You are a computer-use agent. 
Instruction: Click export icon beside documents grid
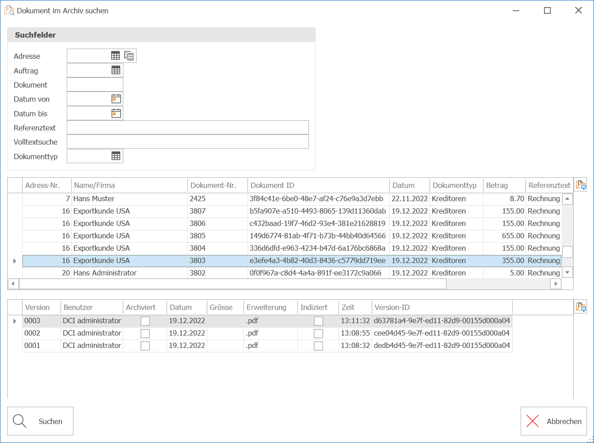point(581,185)
